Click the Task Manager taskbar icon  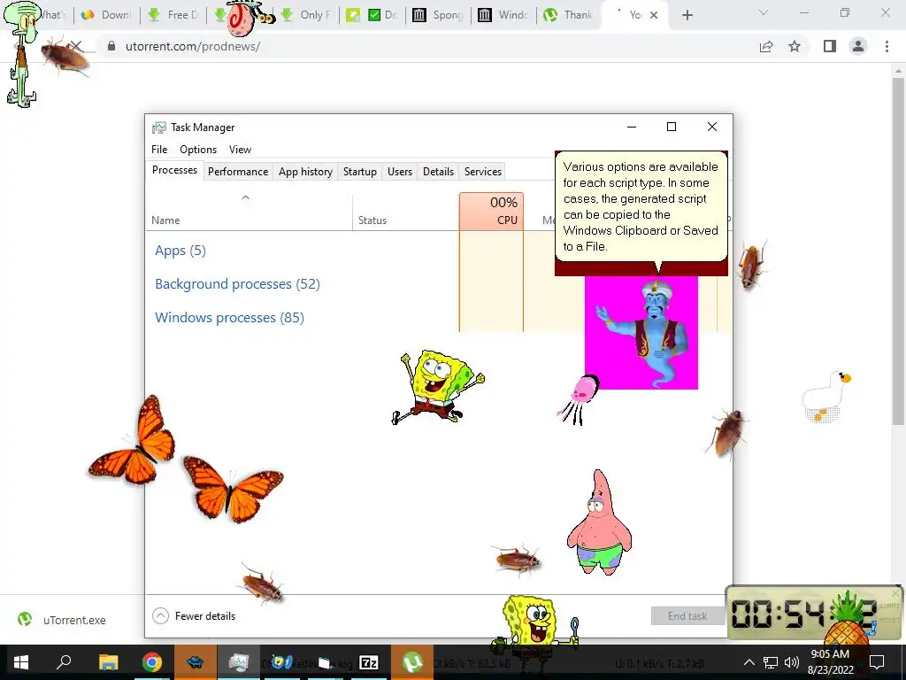coord(238,662)
